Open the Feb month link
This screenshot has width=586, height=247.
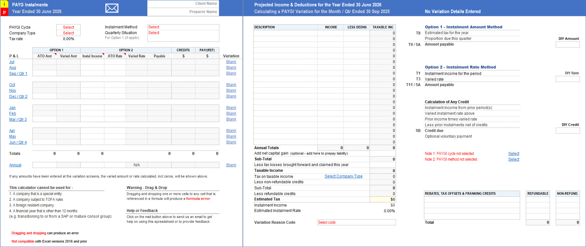(12, 113)
